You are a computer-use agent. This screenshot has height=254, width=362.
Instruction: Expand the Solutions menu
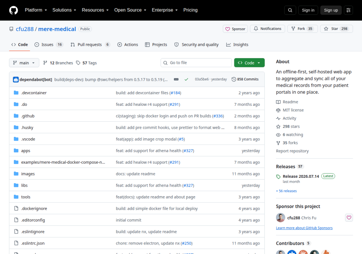pos(64,10)
